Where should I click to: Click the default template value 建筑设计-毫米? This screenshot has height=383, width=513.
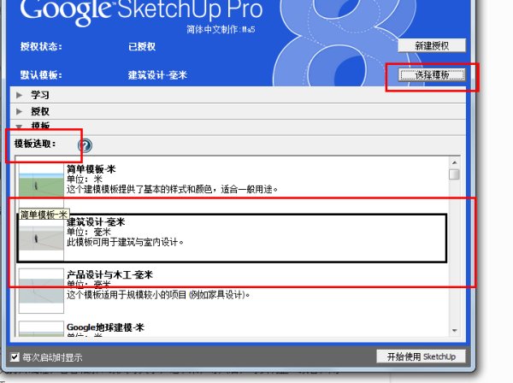[x=157, y=75]
